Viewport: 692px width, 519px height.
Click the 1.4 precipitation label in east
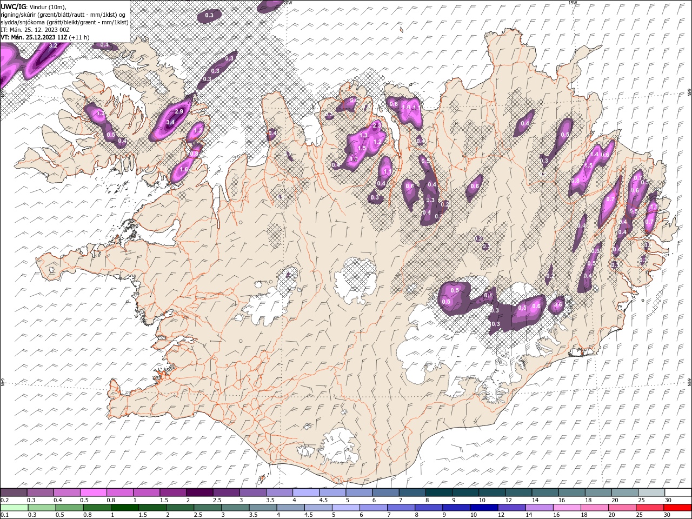[595, 155]
